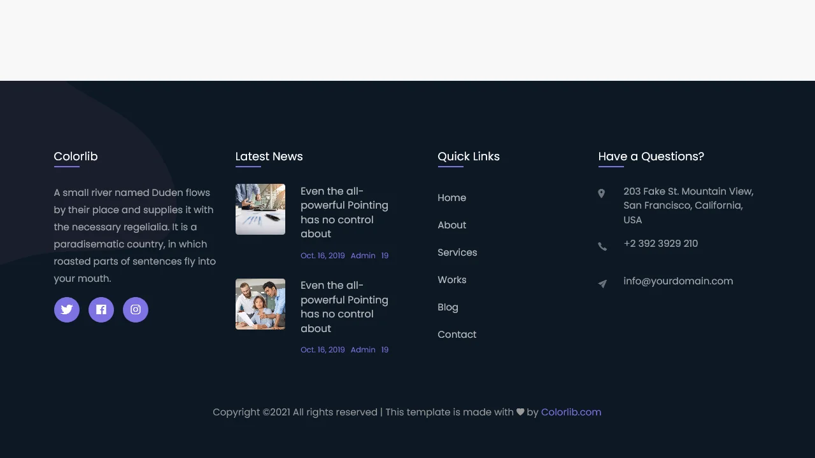815x458 pixels.
Task: Open the Home link in Quick Links
Action: [451, 198]
